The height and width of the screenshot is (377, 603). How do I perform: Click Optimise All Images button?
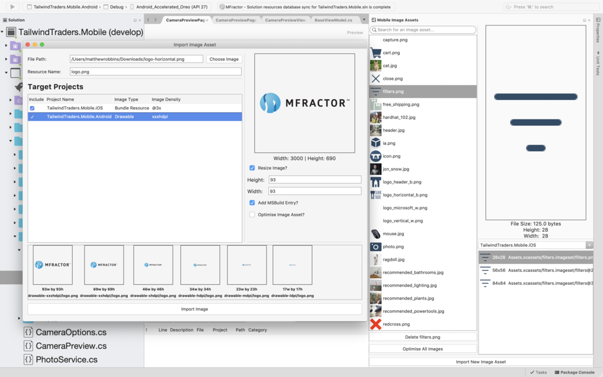(x=422, y=349)
